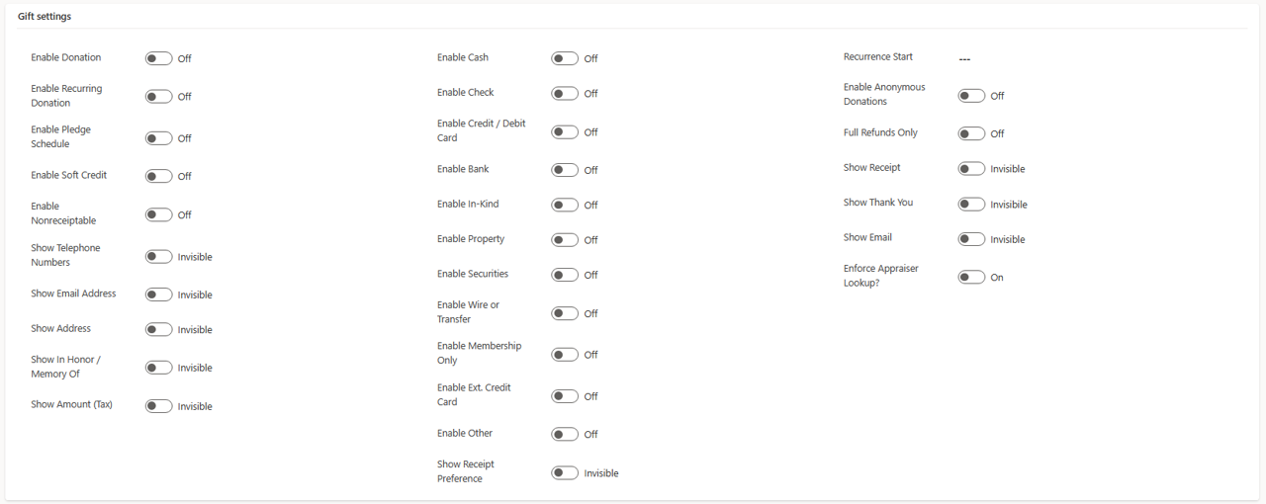This screenshot has height=504, width=1266.
Task: Switch the Enable Nonreceiptable toggle
Action: coord(158,214)
